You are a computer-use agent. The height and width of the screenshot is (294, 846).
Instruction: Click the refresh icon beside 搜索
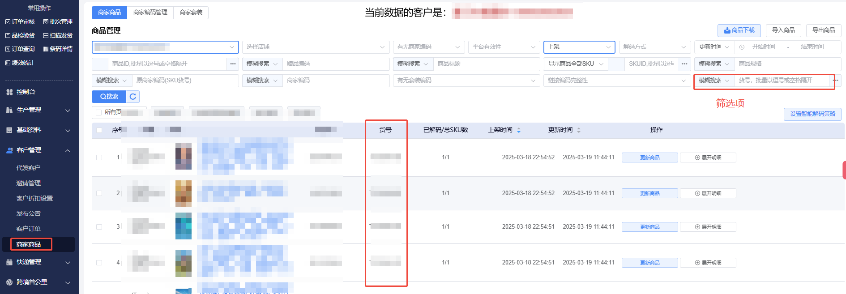133,96
